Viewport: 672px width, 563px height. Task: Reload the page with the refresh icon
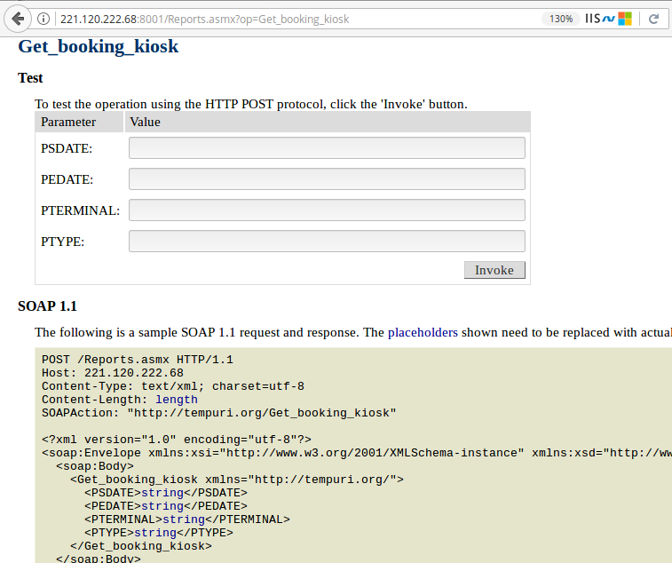(653, 19)
